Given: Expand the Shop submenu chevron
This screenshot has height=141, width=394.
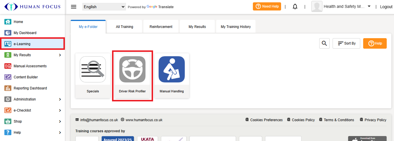Looking at the screenshot, I should click(60, 121).
